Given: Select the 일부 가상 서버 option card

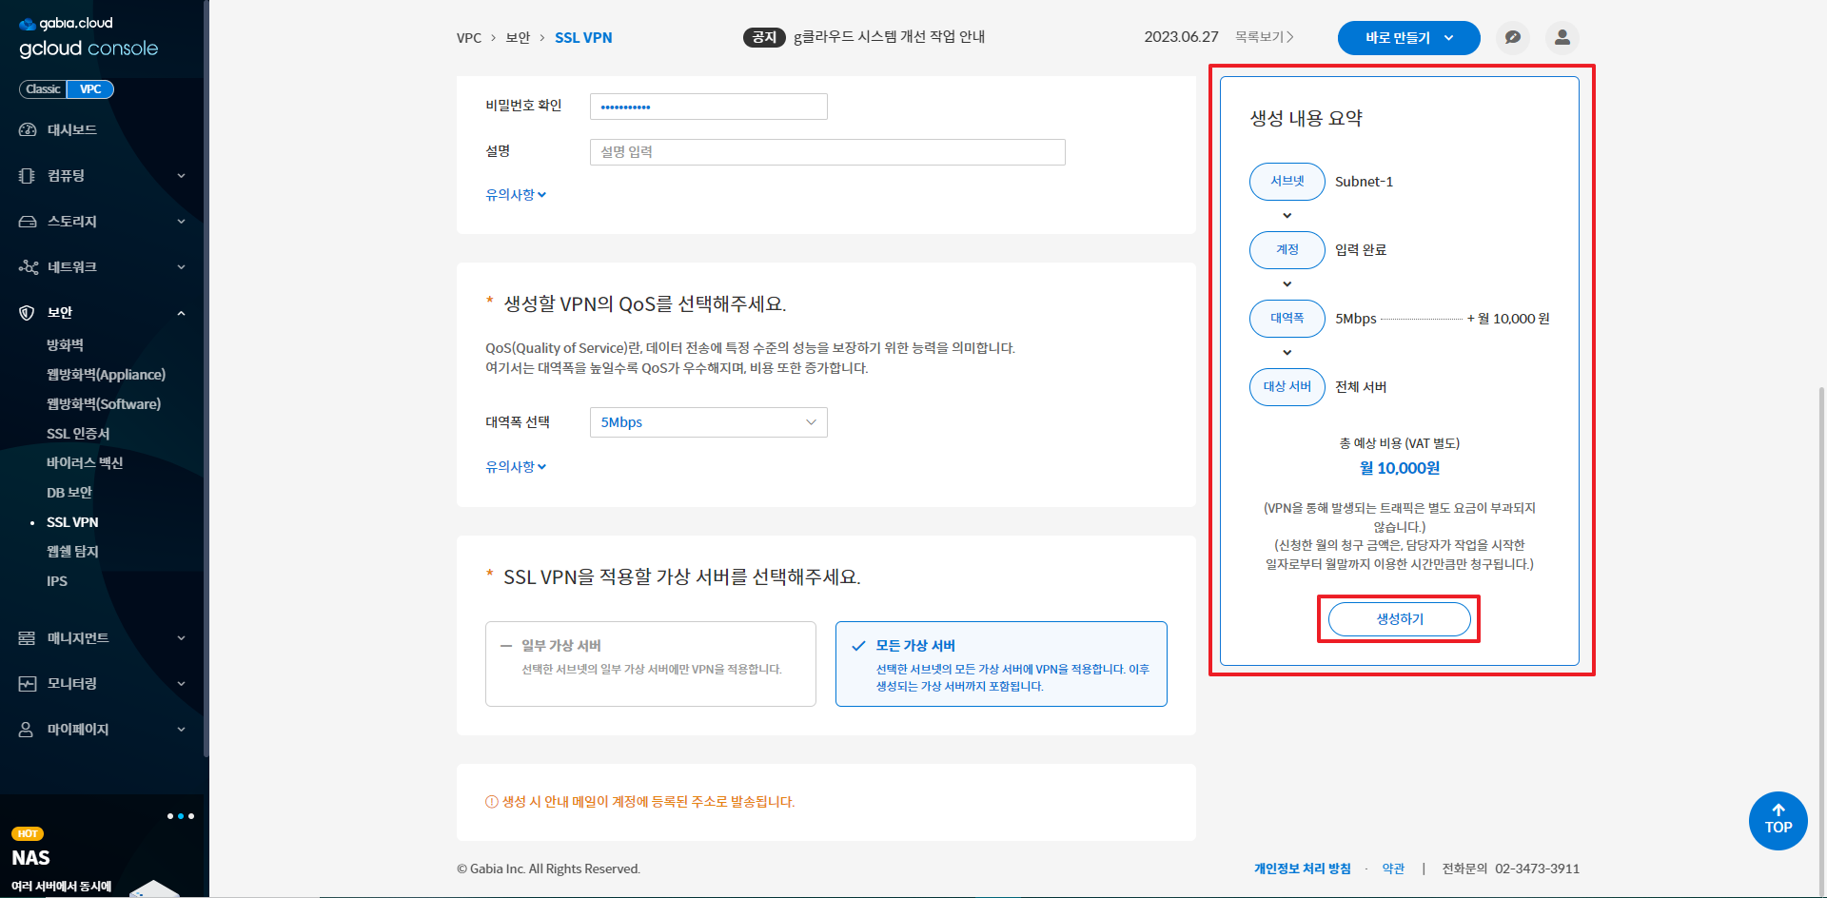Looking at the screenshot, I should tap(650, 664).
